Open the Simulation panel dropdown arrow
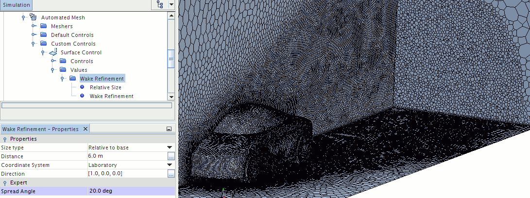Viewport: 530px width, 198px height. [x=171, y=5]
